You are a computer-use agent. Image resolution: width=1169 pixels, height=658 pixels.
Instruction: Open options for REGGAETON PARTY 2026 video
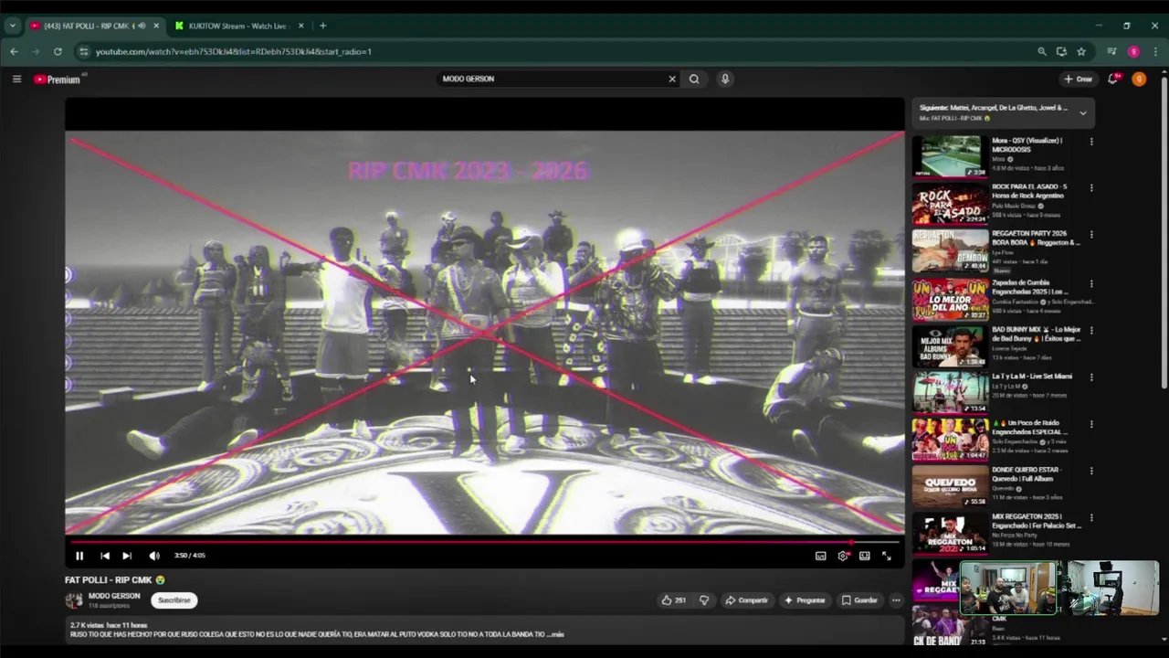tap(1091, 235)
